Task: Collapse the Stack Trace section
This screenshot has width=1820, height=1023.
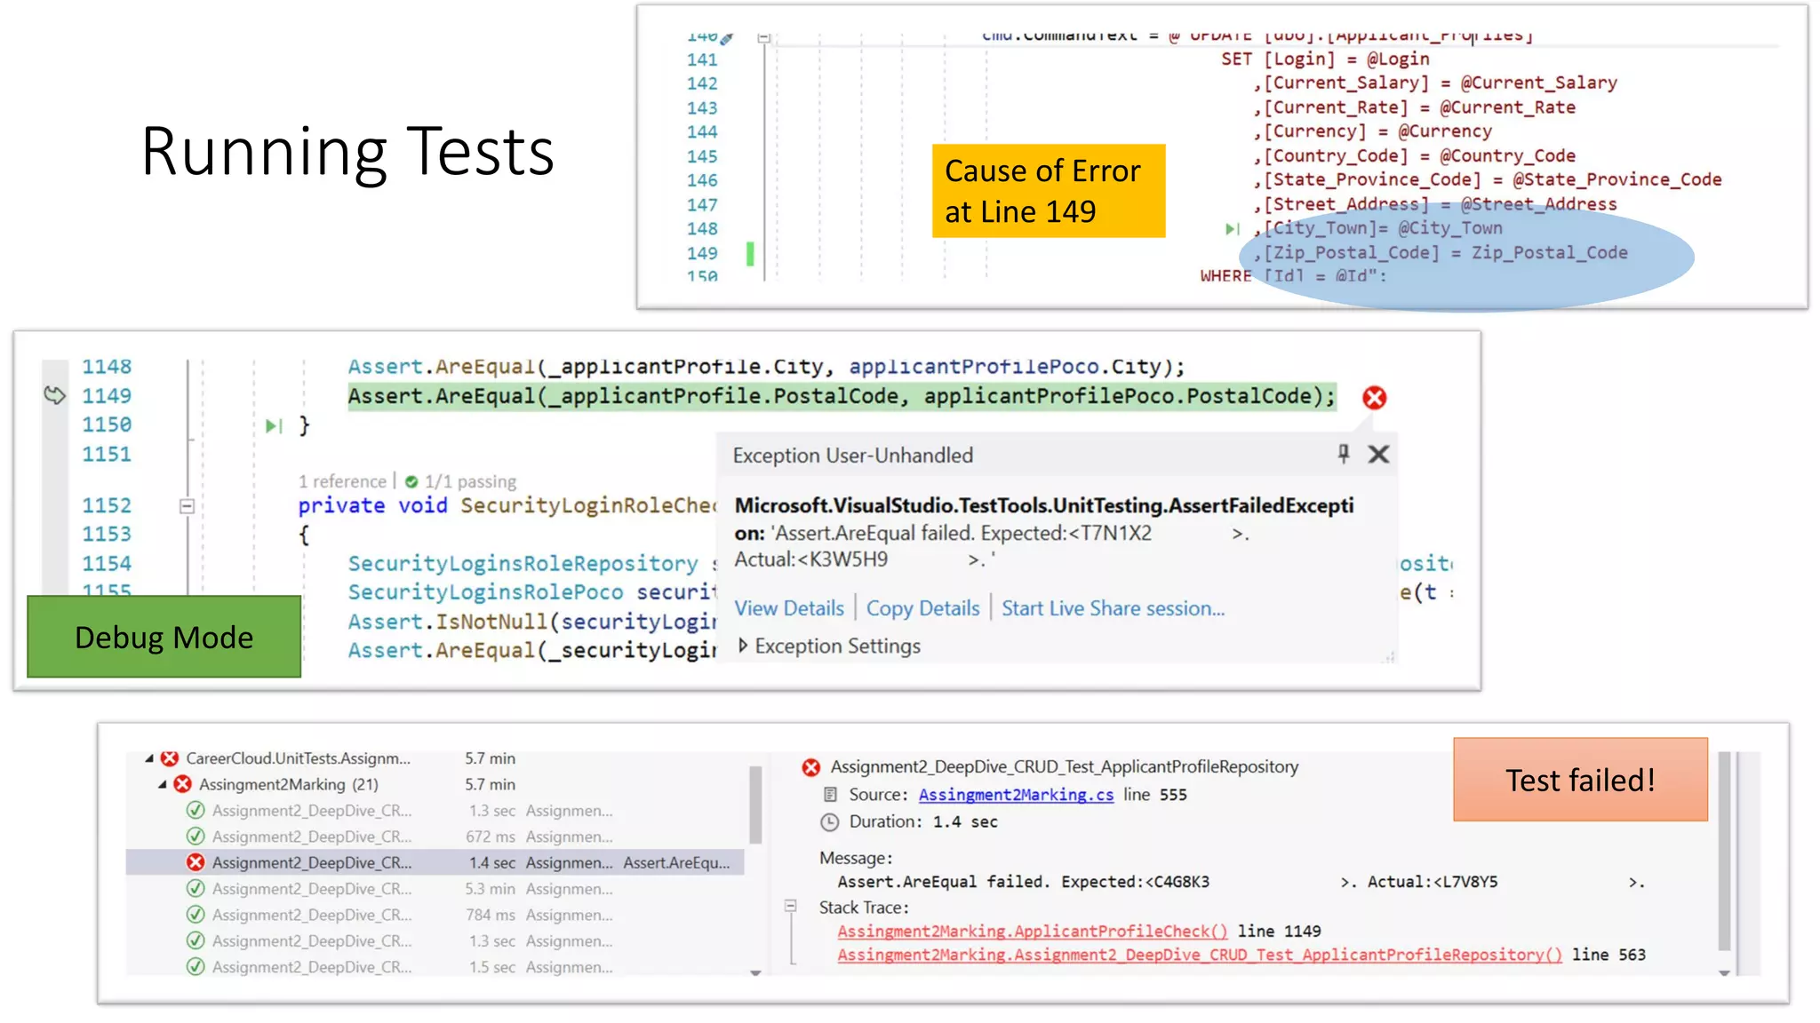Action: (x=790, y=907)
